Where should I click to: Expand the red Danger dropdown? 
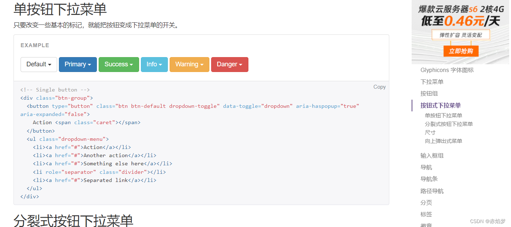click(229, 65)
